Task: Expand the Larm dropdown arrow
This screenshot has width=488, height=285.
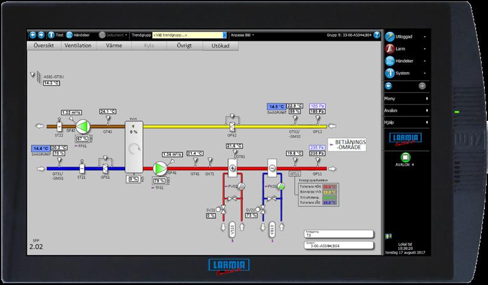Action: (x=425, y=49)
